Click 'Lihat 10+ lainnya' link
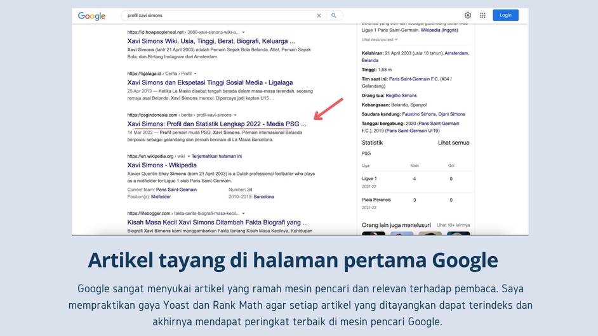598x336 pixels. tap(453, 225)
